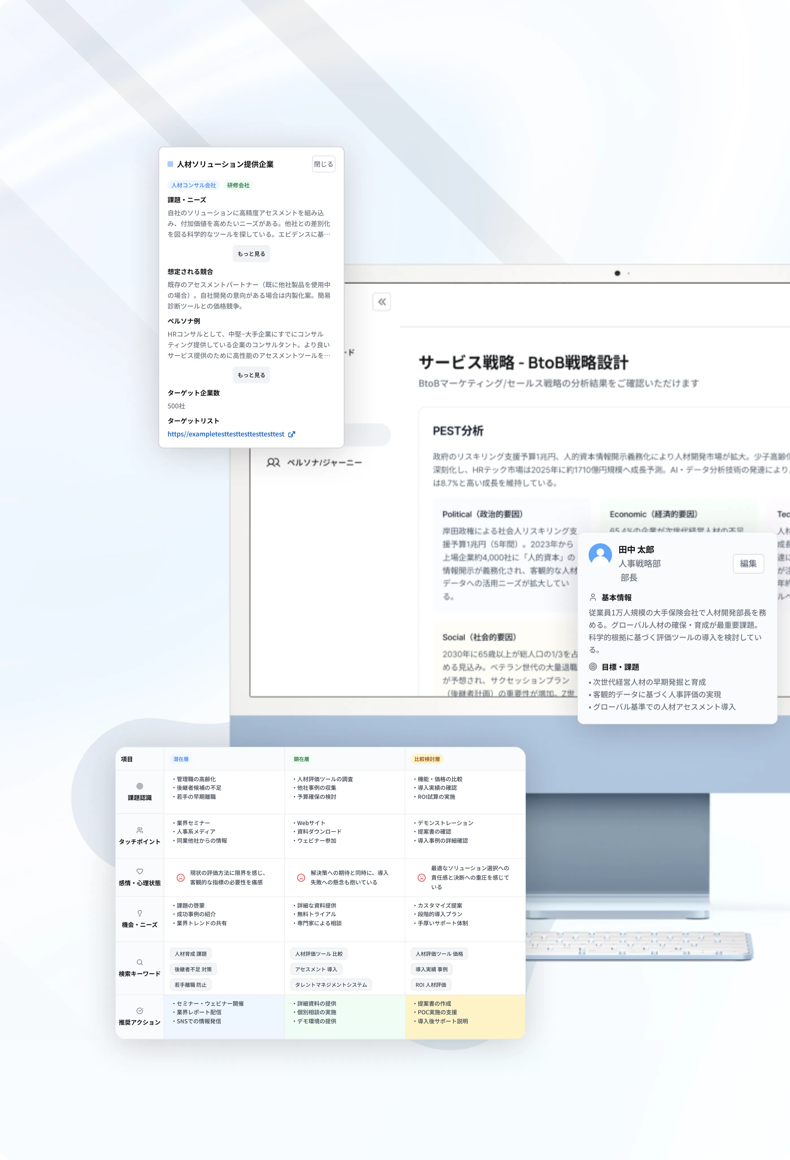Click the magnifier icon for 検索キーワード

(140, 962)
